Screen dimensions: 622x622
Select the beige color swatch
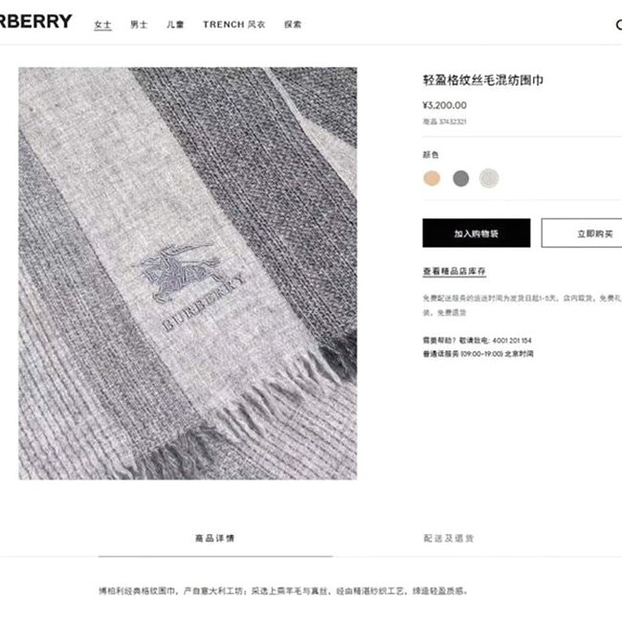tap(432, 178)
